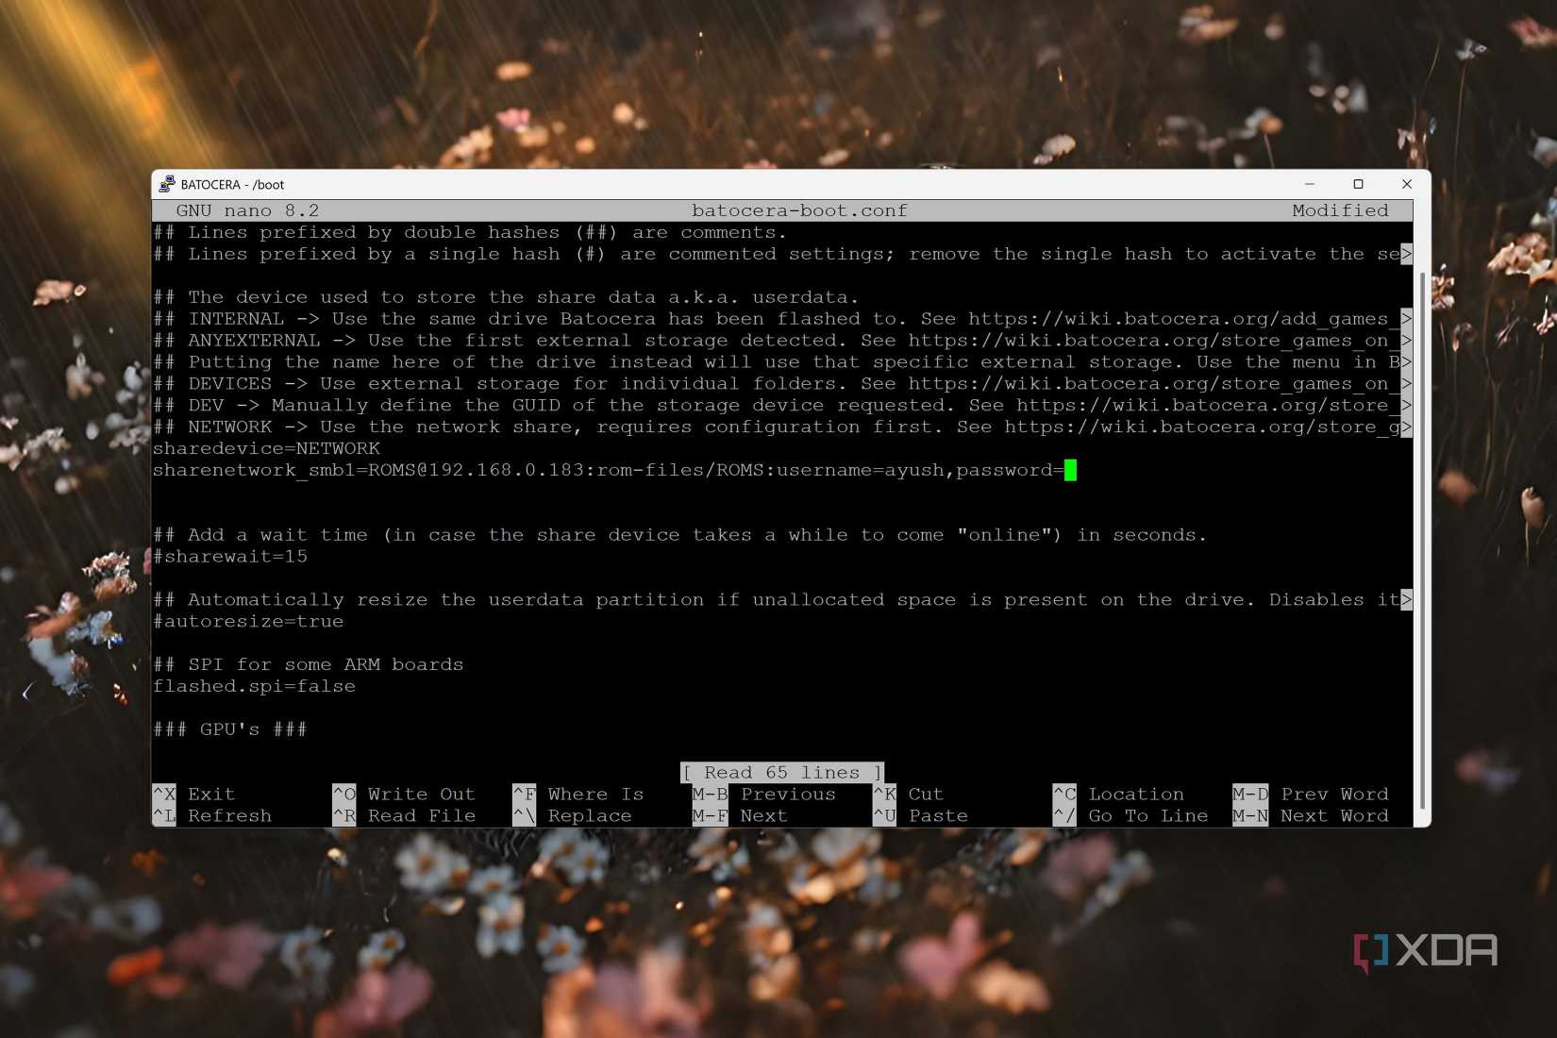This screenshot has width=1557, height=1038.
Task: Click the '[ Read 65 lines ]' status message
Action: pyautogui.click(x=782, y=773)
